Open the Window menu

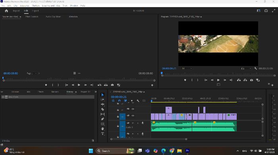(x=74, y=6)
